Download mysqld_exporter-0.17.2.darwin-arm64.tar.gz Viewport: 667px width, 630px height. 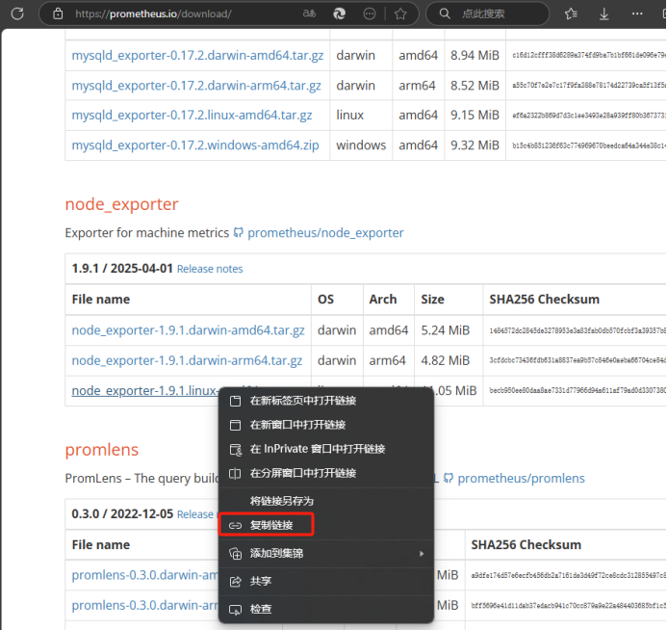(x=196, y=86)
